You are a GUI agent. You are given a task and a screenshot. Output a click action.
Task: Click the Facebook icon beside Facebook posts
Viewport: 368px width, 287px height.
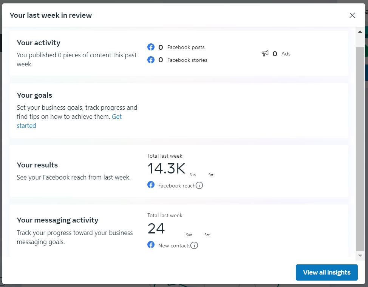click(151, 47)
